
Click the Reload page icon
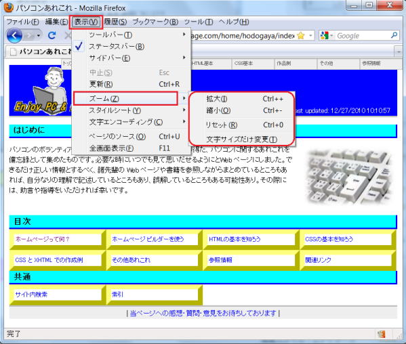pos(52,35)
